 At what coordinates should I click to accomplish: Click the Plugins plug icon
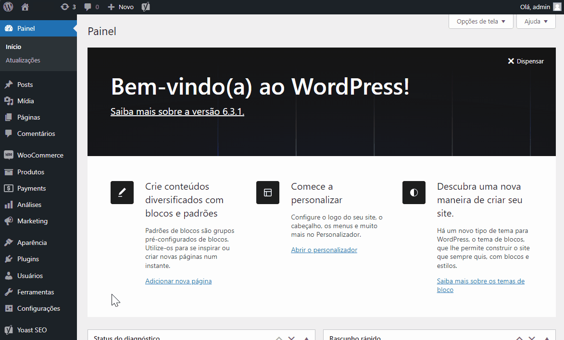pos(9,259)
